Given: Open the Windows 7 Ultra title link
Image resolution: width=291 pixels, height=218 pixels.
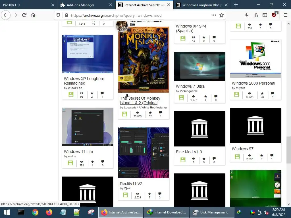Looking at the screenshot, I should coord(190,86).
